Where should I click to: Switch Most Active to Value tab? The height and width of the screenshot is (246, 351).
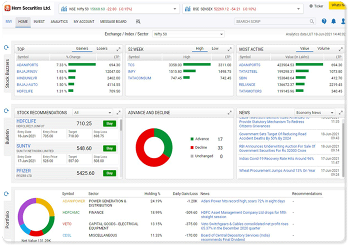coord(304,48)
